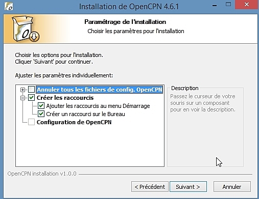Select 'Ajouter les raccourcis au menu Démarrage' label
Image resolution: width=259 pixels, height=199 pixels.
click(98, 106)
